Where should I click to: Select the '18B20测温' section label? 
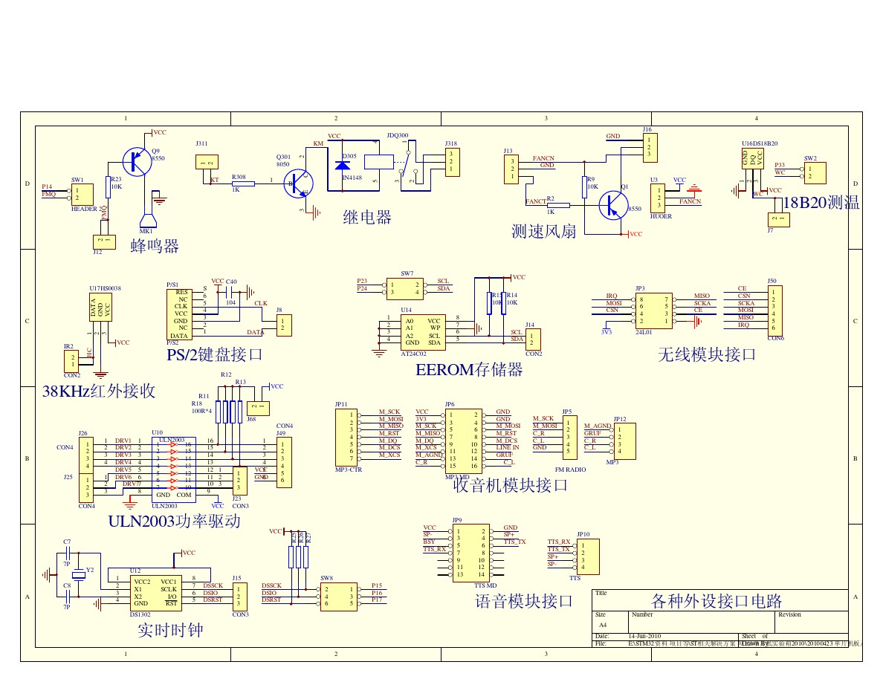tap(821, 203)
